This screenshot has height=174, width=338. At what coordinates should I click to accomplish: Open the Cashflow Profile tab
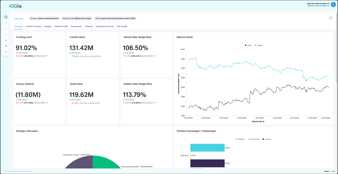pyautogui.click(x=61, y=26)
